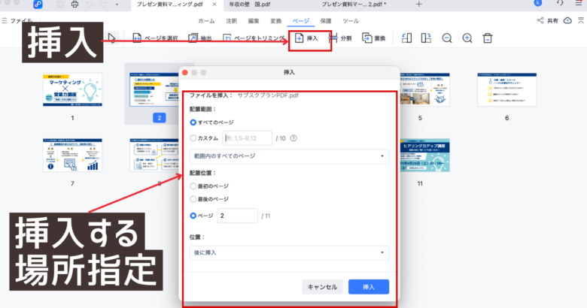Click the 挿入 (Insert) toolbar icon
Screen dimensions: 587x308
point(299,38)
